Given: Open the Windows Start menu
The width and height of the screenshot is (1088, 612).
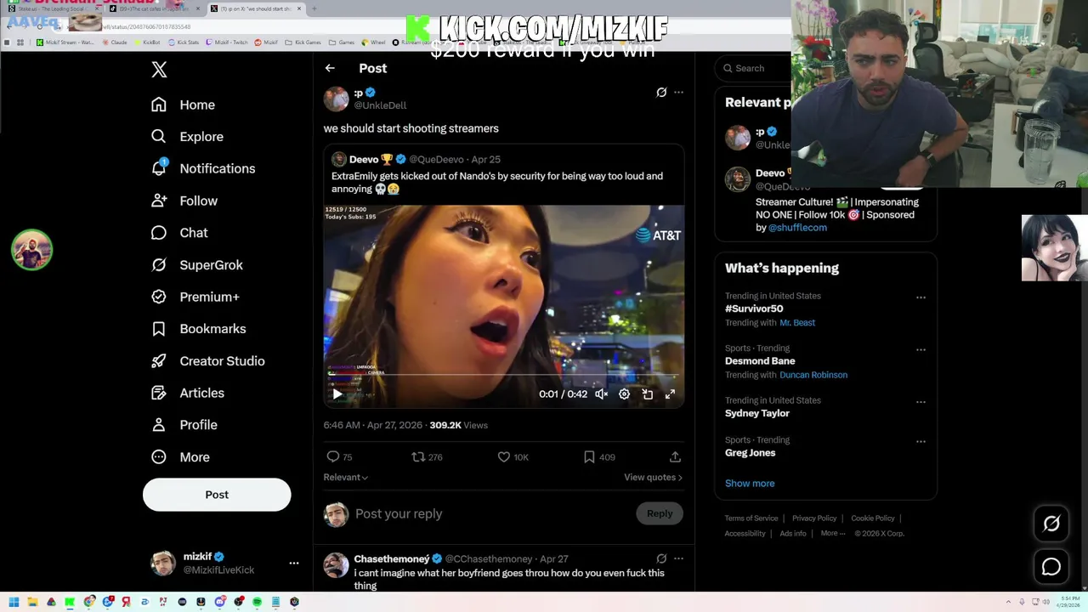Looking at the screenshot, I should [14, 602].
